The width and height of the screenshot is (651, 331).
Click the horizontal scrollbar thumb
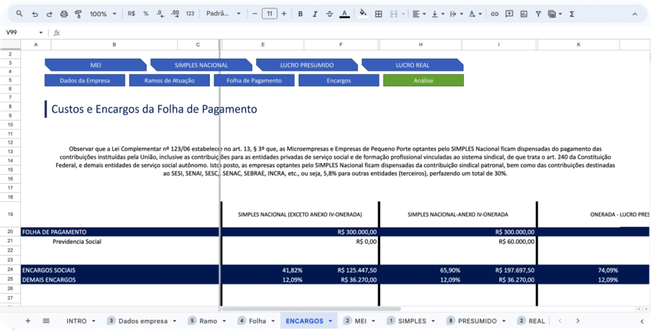pyautogui.click(x=311, y=309)
